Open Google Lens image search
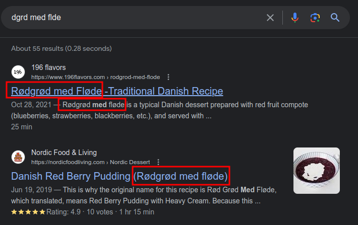This screenshot has width=358, height=225. click(x=315, y=18)
